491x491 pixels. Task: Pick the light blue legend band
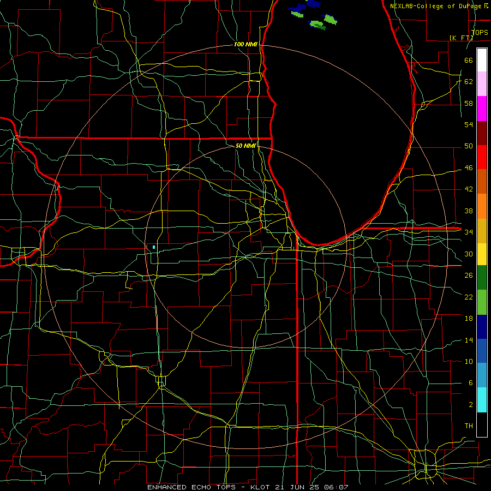point(482,375)
